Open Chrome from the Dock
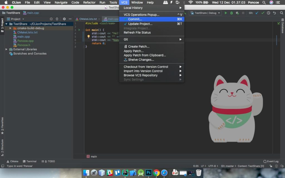 [x=156, y=173]
